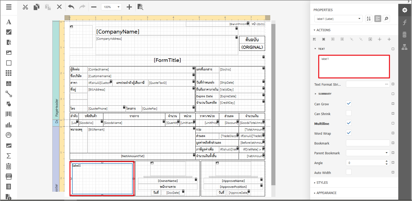Open the label1 (Label) control selector dropdown
The width and height of the screenshot is (412, 201).
click(338, 19)
